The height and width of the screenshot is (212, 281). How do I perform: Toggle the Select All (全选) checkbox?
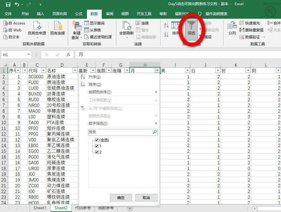(97, 140)
